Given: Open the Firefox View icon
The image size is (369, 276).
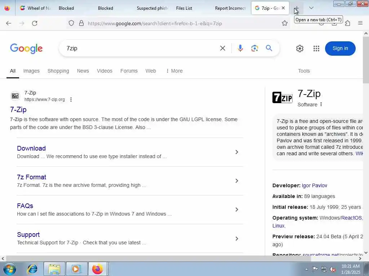Looking at the screenshot, I should pyautogui.click(x=7, y=8).
